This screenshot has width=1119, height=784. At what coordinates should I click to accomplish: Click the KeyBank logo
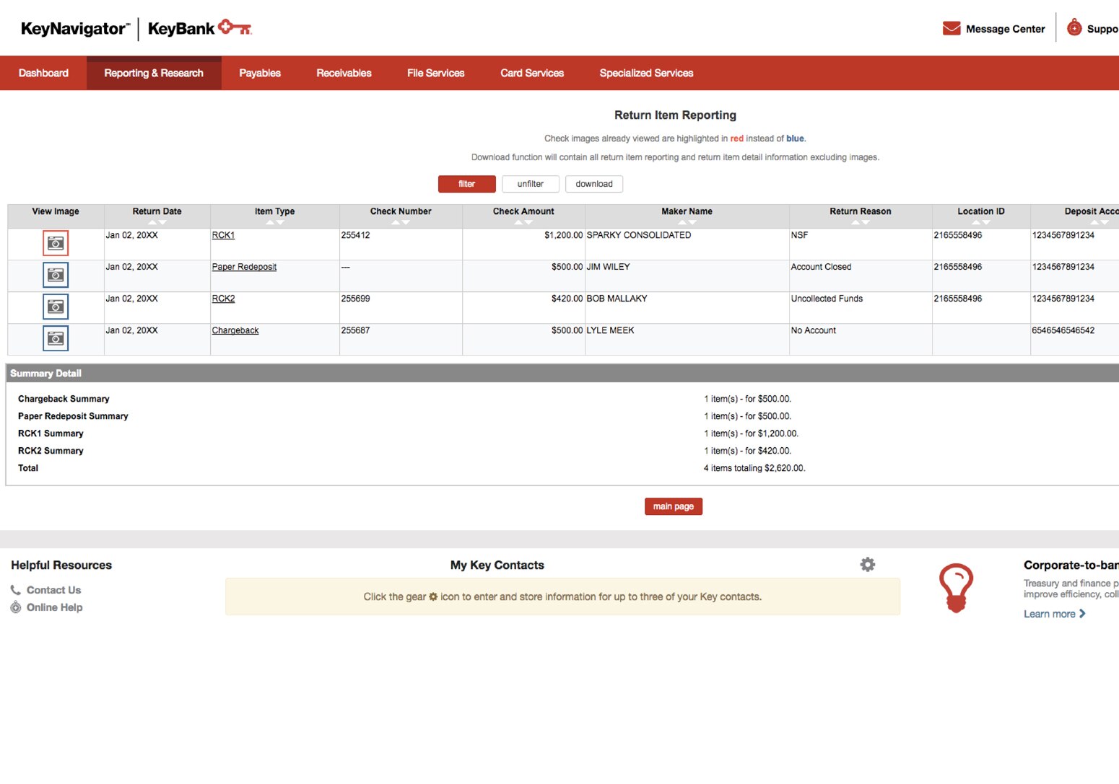click(x=197, y=28)
